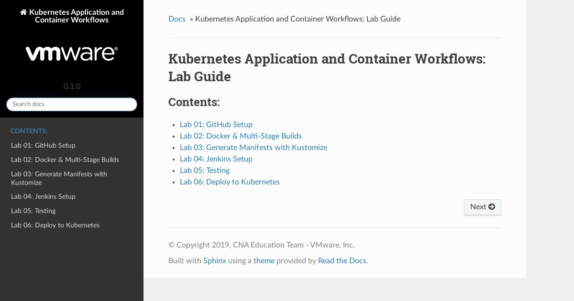This screenshot has height=301, width=574.
Task: Follow Lab 06: Deploy to Kubernetes content link
Action: [230, 182]
